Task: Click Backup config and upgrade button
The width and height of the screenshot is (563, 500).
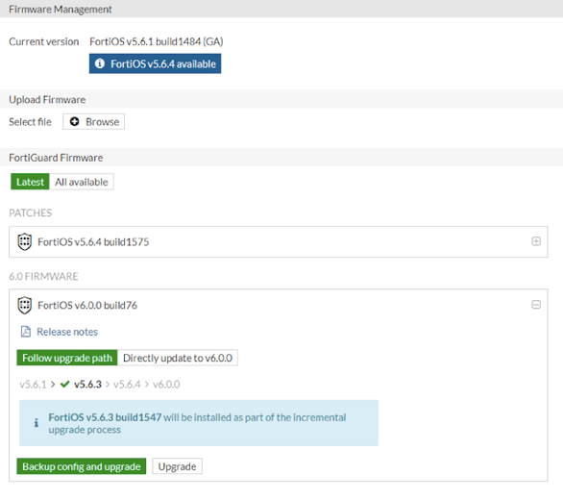Action: [x=82, y=466]
